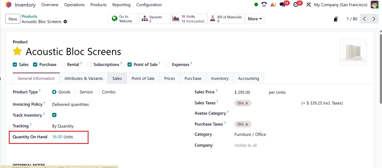Switch to the Inventory tab
The height and width of the screenshot is (168, 382).
click(219, 78)
